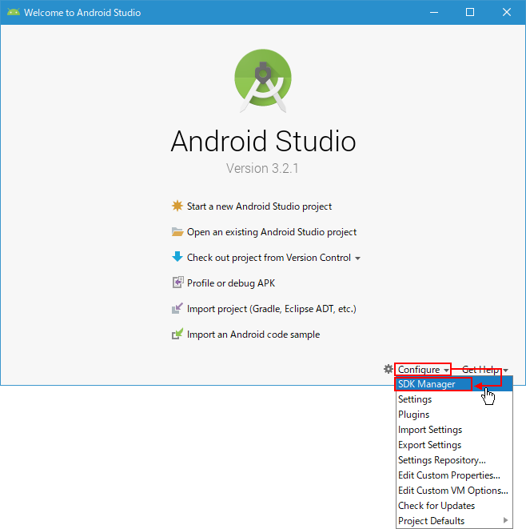The height and width of the screenshot is (529, 526).
Task: Expand the Version Control dropdown arrow
Action: (357, 258)
